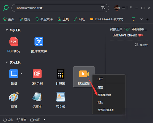Screen dimensions: 153x123
Task: Switch to the 最近文件 tab
Action: point(44,19)
